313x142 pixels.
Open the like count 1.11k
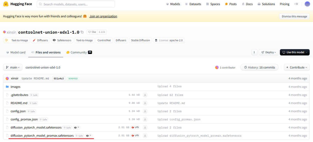[x=102, y=32]
